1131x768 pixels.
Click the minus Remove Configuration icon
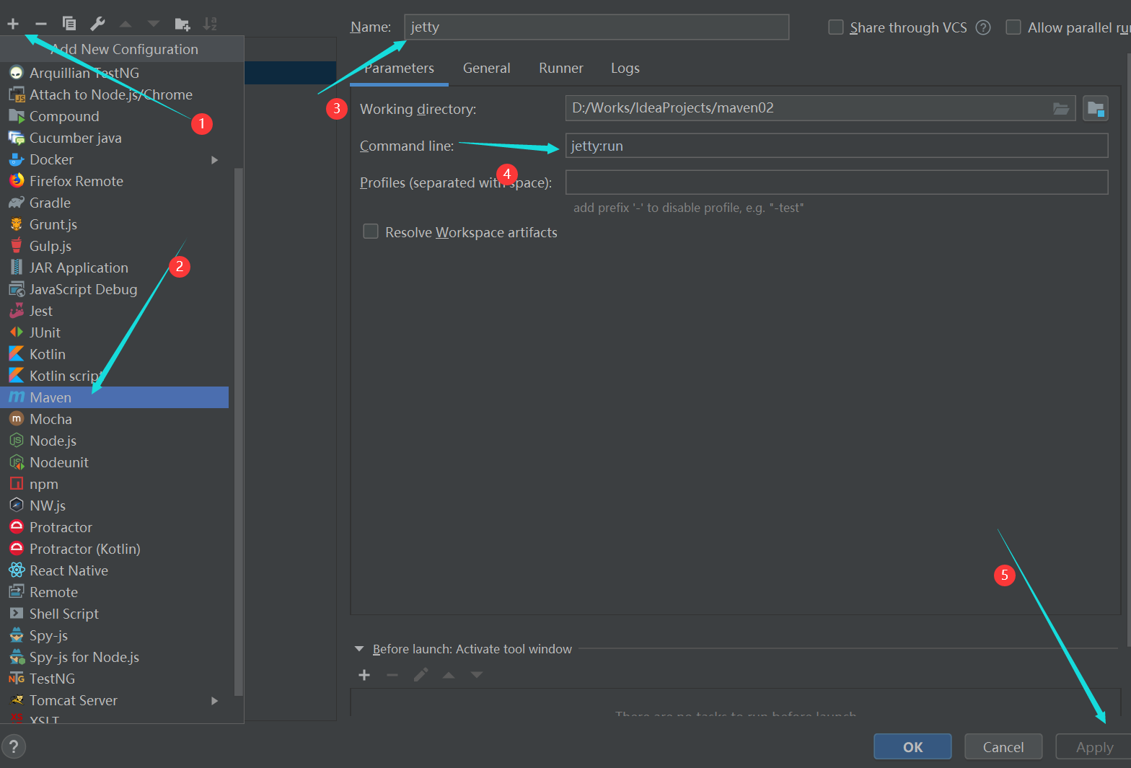pos(41,24)
